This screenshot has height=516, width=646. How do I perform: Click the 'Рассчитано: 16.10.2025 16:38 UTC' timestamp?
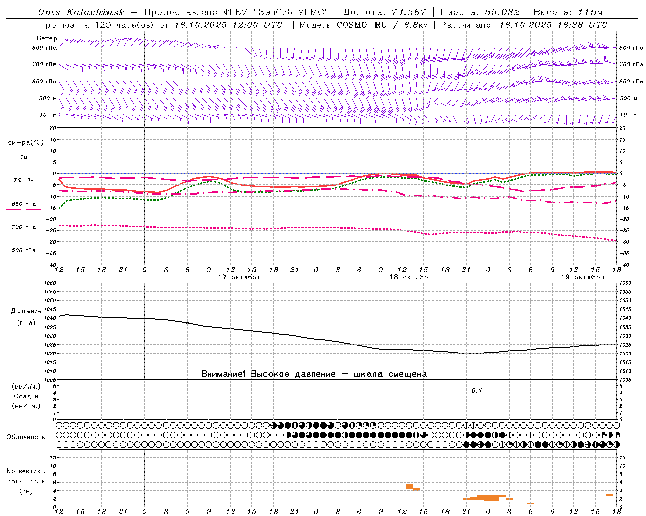click(524, 25)
